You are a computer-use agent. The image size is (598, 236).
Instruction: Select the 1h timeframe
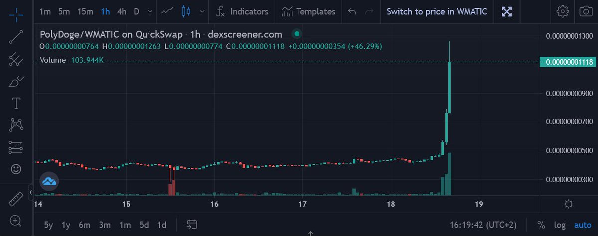click(105, 11)
